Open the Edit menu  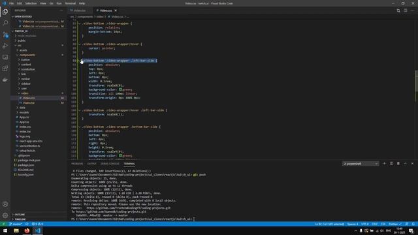click(x=20, y=3)
